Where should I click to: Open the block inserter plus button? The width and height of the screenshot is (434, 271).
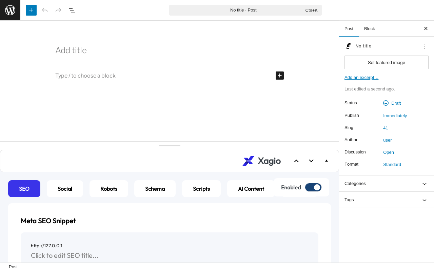pos(31,10)
